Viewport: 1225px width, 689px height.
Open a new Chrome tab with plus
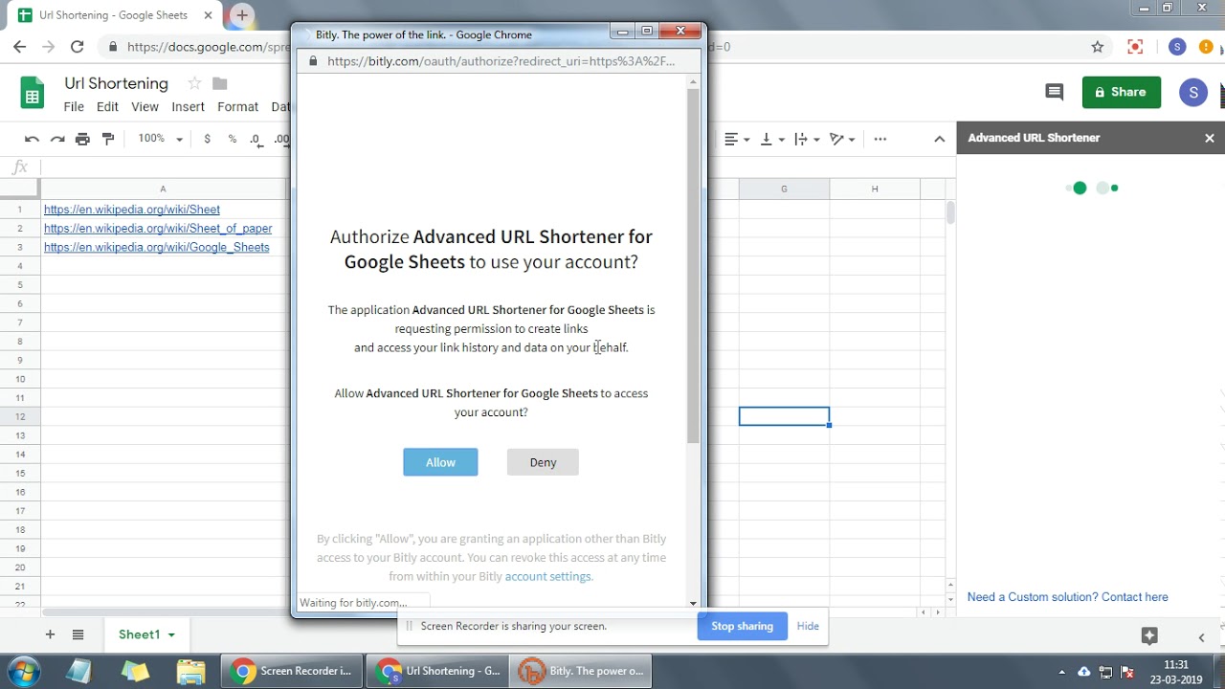242,15
